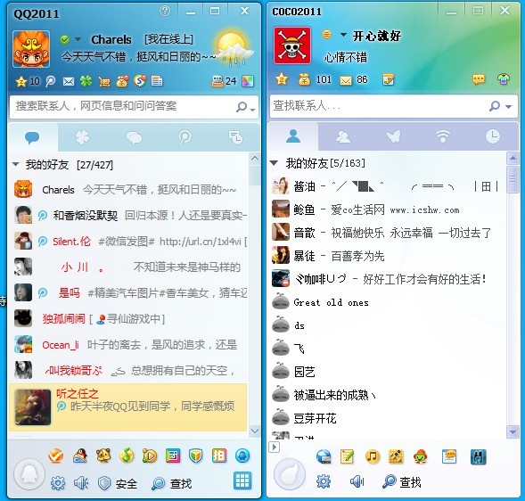
Task: Open Charels online status dropdown arrow
Action: coord(78,39)
